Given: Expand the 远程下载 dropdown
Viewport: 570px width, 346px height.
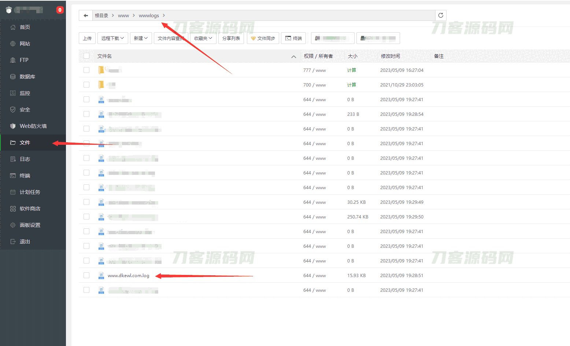Looking at the screenshot, I should coord(112,38).
